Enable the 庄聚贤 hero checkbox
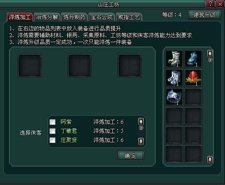225x185 pixels. [x=53, y=140]
